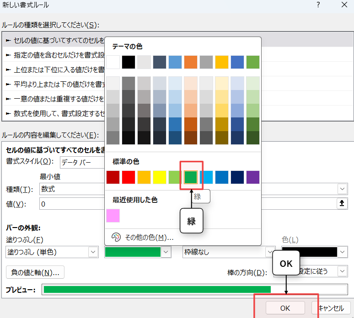Click the range selector arrow icon beside 値
Screen dimensions: 354x318
pos(342,204)
